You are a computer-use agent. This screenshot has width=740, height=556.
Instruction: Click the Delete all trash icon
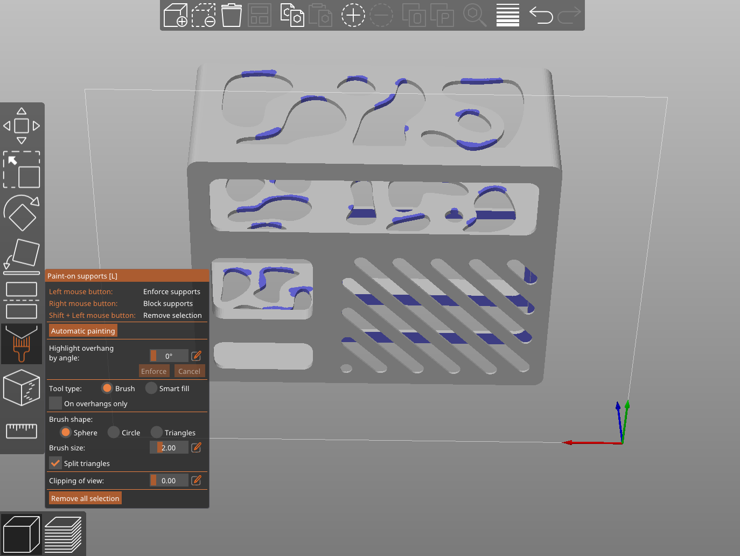pyautogui.click(x=232, y=15)
